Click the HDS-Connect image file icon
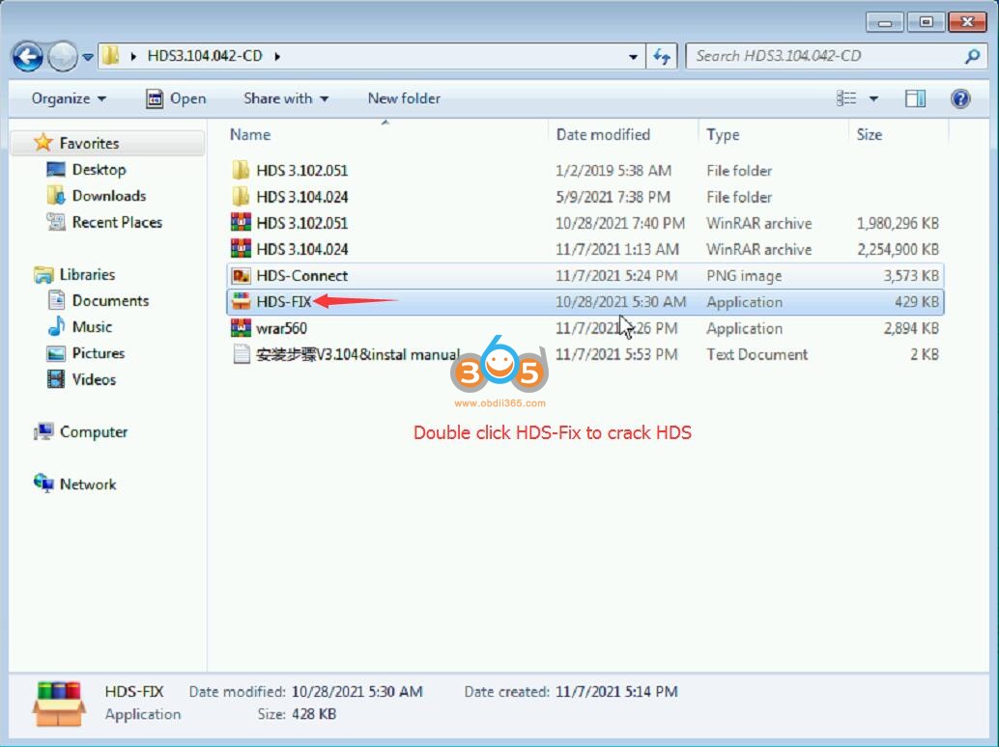The width and height of the screenshot is (999, 747). pos(241,275)
